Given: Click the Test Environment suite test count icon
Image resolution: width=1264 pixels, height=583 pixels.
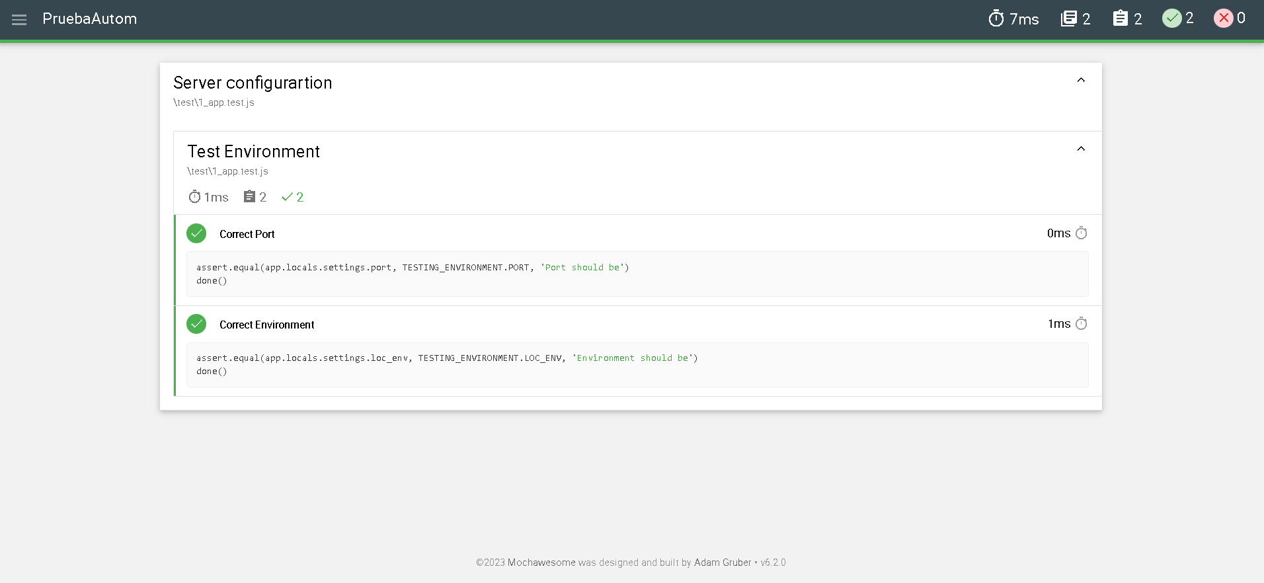Looking at the screenshot, I should 249,197.
